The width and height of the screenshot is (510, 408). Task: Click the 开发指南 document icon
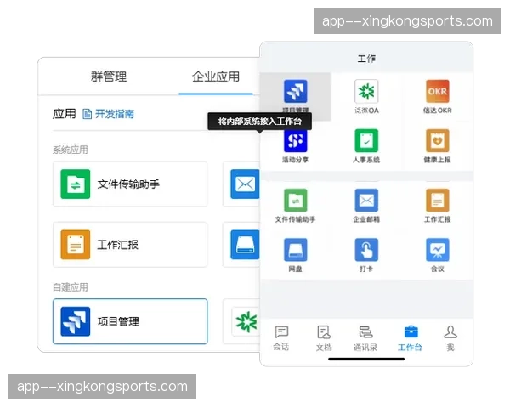pos(87,114)
